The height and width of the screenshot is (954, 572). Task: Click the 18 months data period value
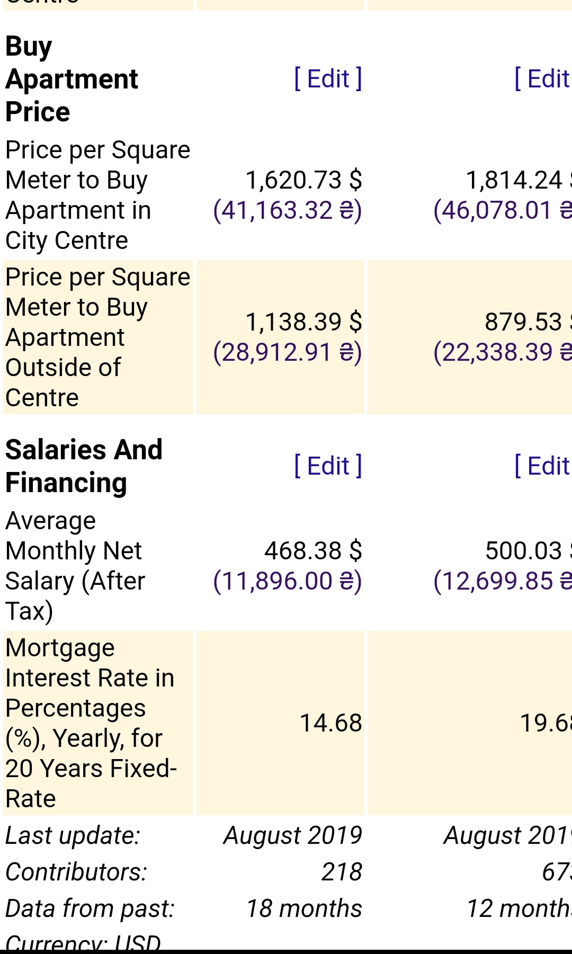pos(304,908)
